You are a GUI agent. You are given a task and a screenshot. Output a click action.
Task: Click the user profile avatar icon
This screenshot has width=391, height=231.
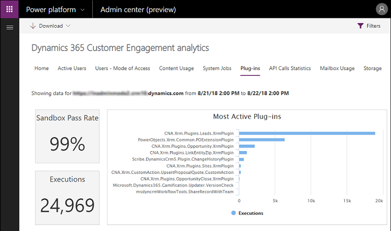tap(381, 9)
